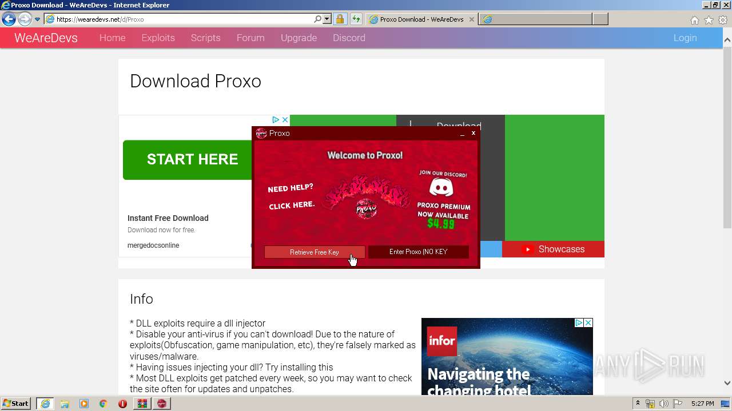Viewport: 732px width, 411px height.
Task: Close the Proxo window
Action: click(474, 133)
